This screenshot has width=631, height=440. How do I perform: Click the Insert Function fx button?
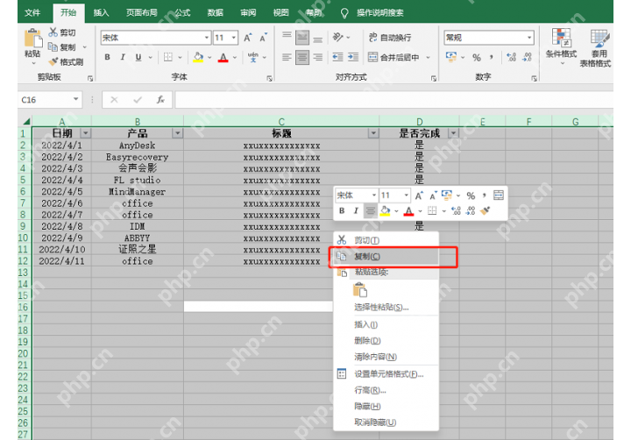pyautogui.click(x=160, y=99)
